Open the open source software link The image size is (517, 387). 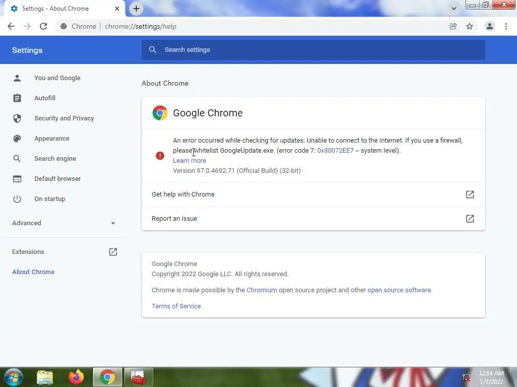(399, 290)
